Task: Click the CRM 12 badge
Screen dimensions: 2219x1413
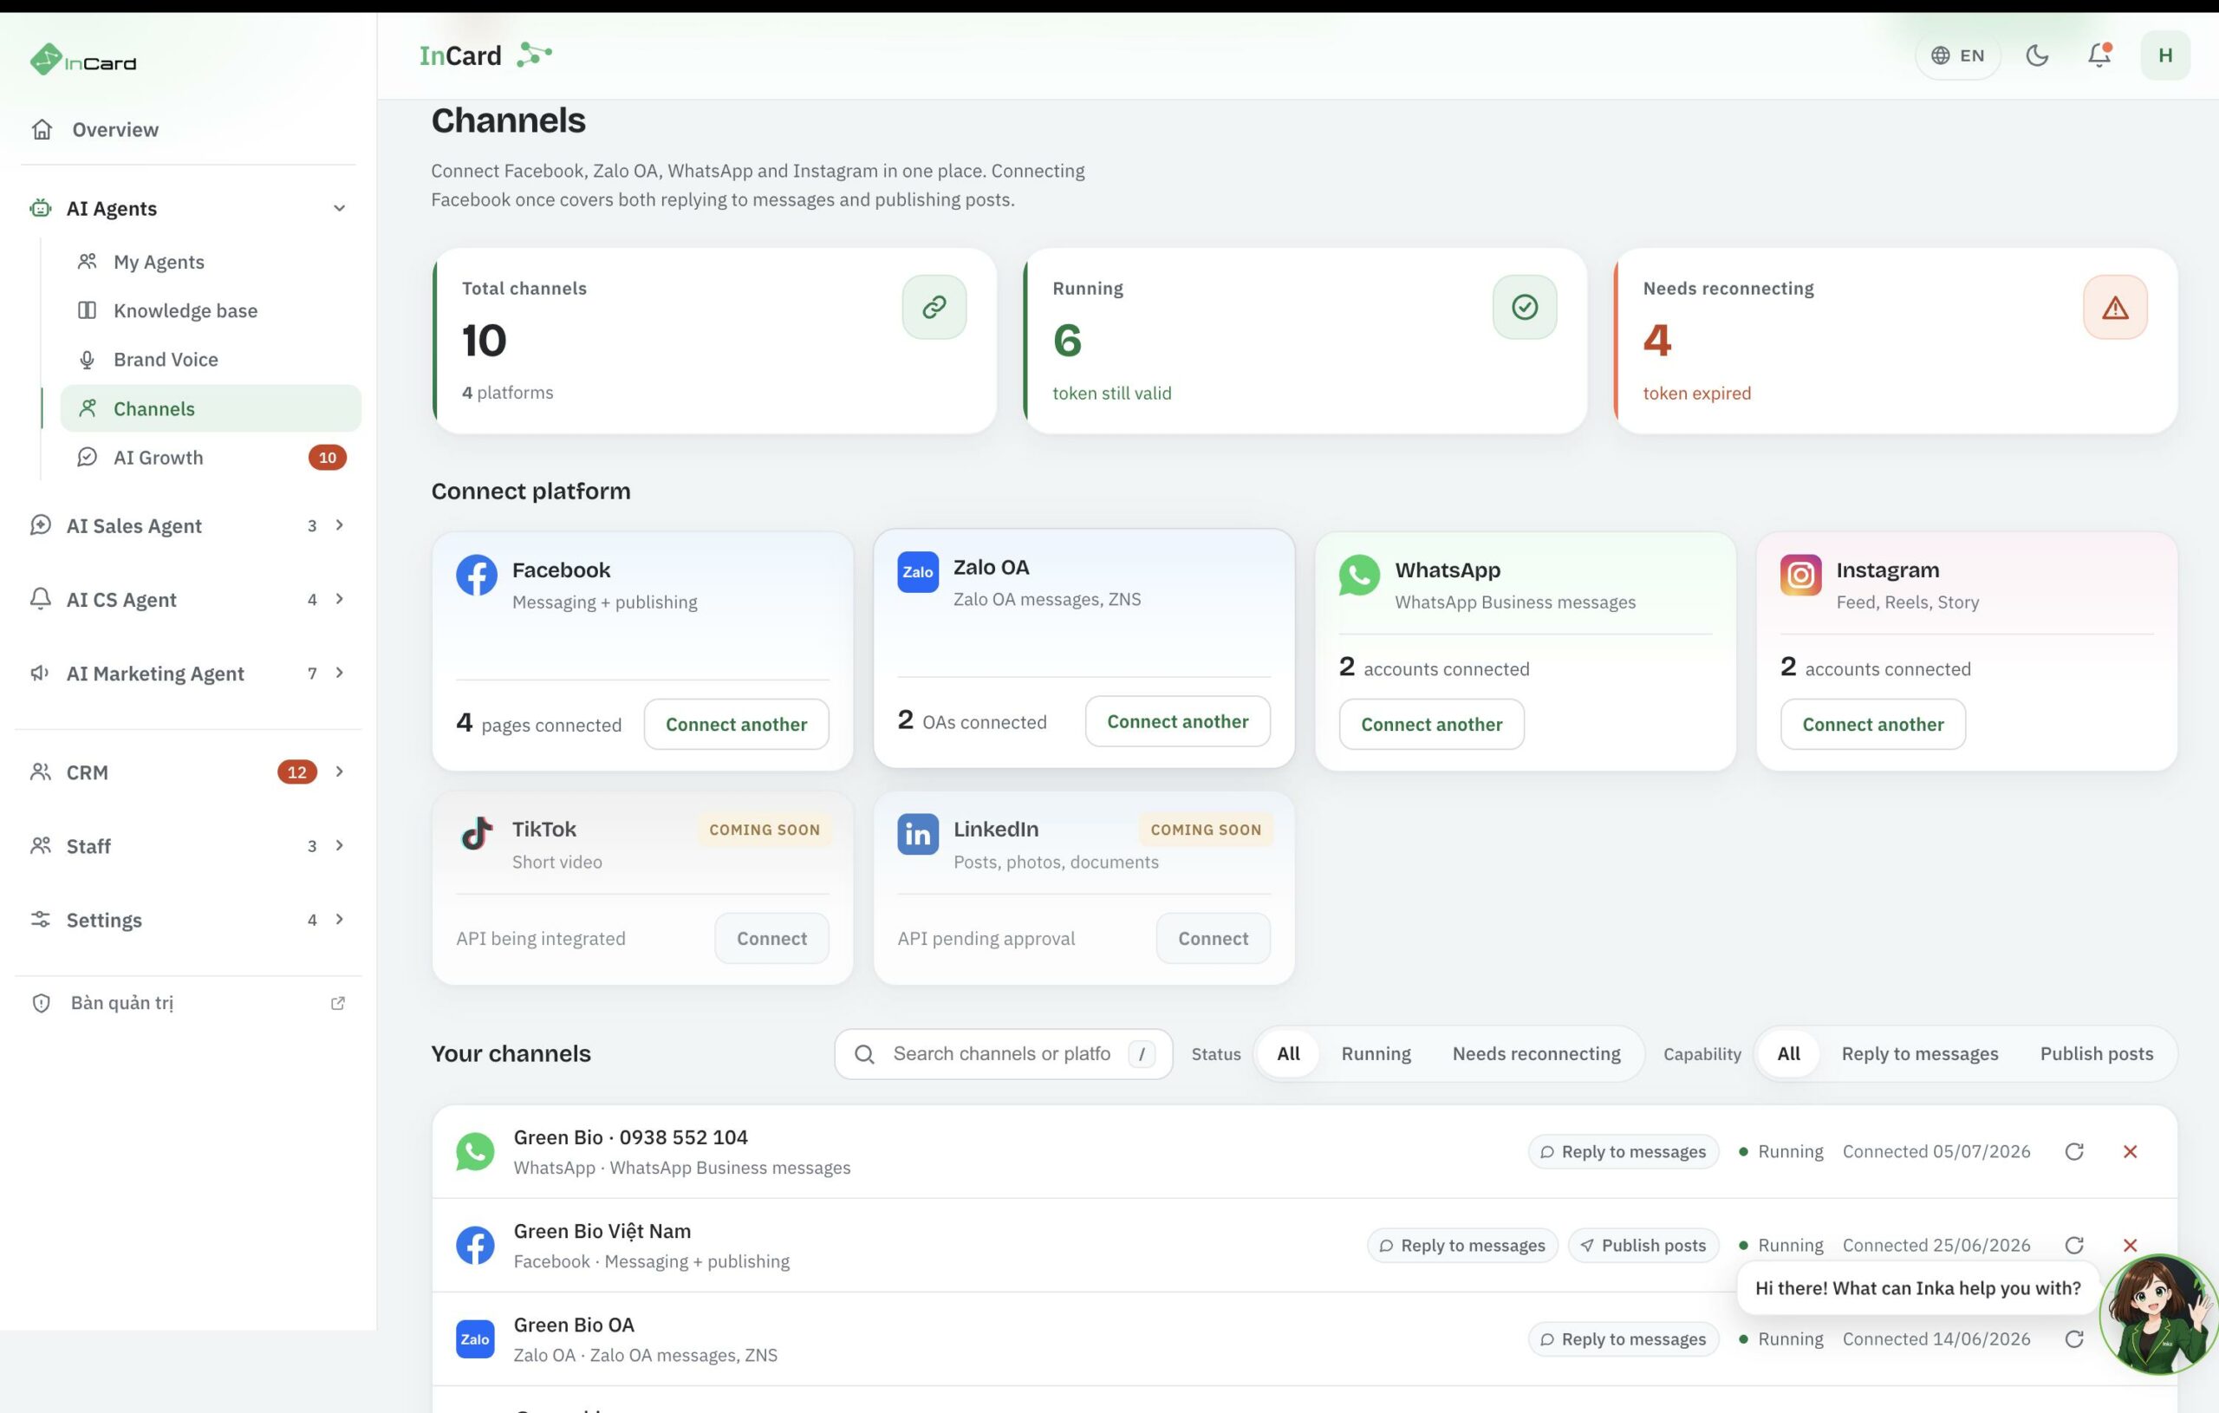Action: pos(296,772)
